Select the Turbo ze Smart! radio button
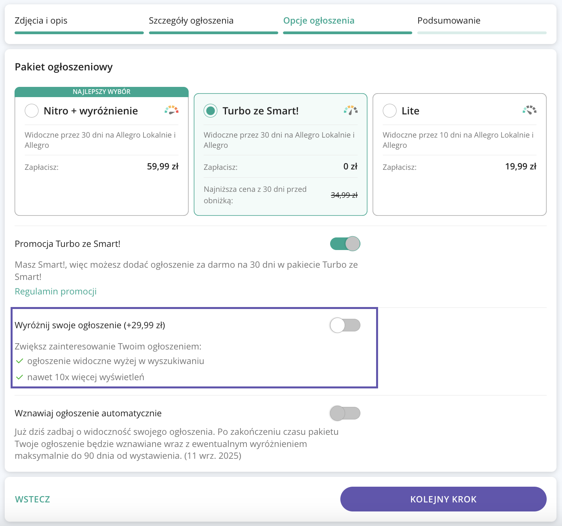Screen dimensions: 562x526 (x=211, y=111)
